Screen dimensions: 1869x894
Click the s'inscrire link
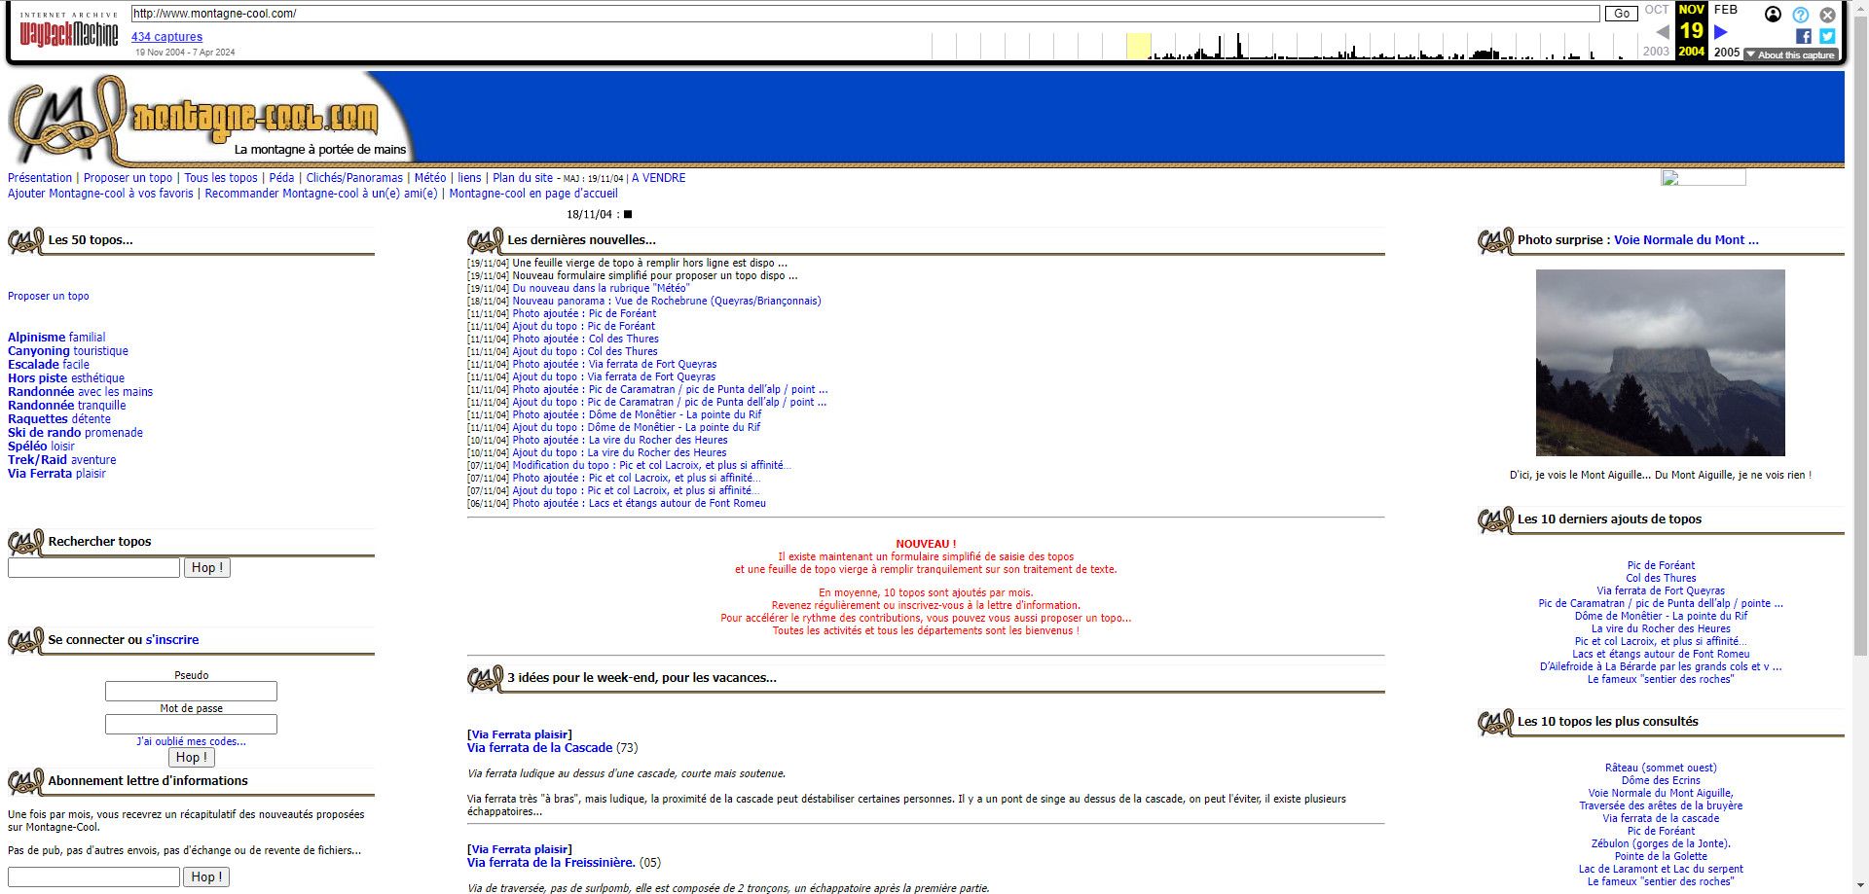172,639
